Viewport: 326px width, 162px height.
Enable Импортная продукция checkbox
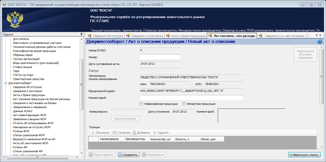click(x=184, y=104)
